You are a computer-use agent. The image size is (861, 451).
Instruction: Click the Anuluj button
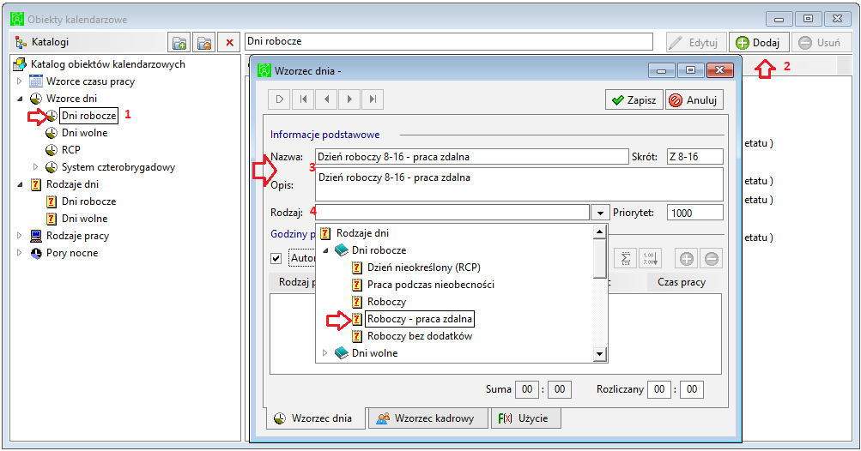point(694,99)
